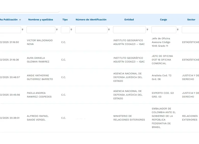This screenshot has width=199, height=144.
Task: Click the Cargo column header
Action: point(163,20)
